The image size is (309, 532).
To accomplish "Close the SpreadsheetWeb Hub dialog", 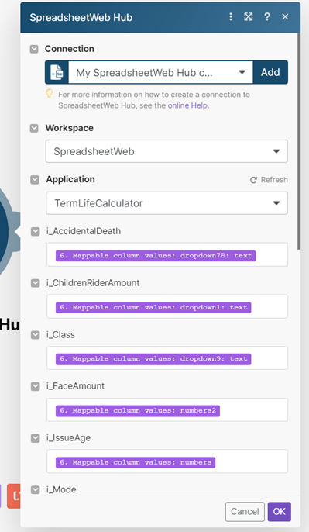I will coord(285,16).
